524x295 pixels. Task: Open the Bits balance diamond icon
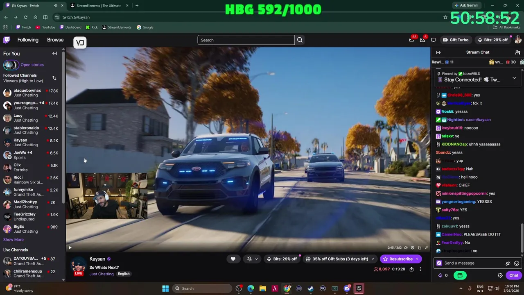point(440,275)
